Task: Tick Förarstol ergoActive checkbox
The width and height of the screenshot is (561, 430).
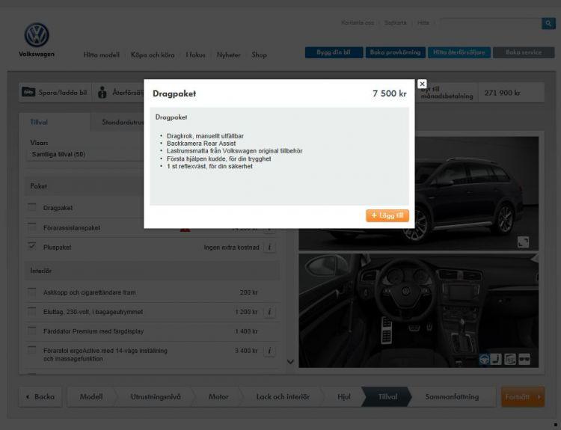Action: pos(32,350)
